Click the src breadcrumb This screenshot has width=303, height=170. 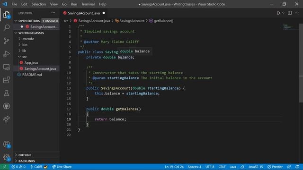(66, 21)
